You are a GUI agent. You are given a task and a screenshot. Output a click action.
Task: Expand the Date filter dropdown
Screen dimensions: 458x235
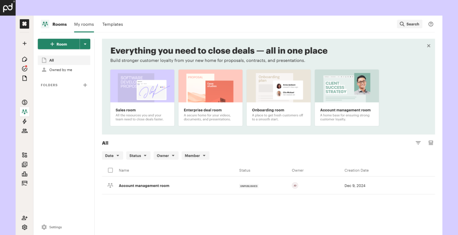coord(112,156)
